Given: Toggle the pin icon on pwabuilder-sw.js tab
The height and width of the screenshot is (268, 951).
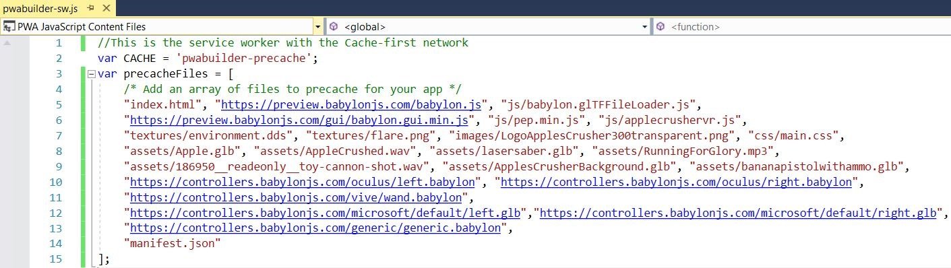Looking at the screenshot, I should (x=90, y=8).
